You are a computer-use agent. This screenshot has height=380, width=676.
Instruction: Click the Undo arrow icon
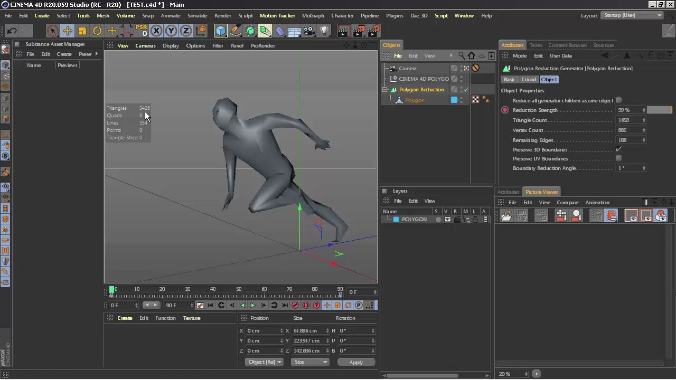pos(12,31)
